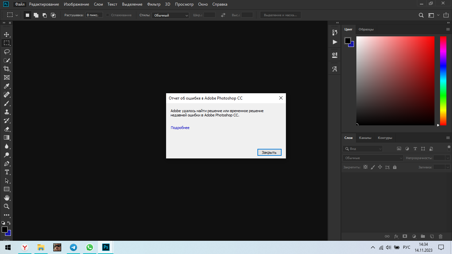Open the Вид layer filter dropdown

(363, 149)
